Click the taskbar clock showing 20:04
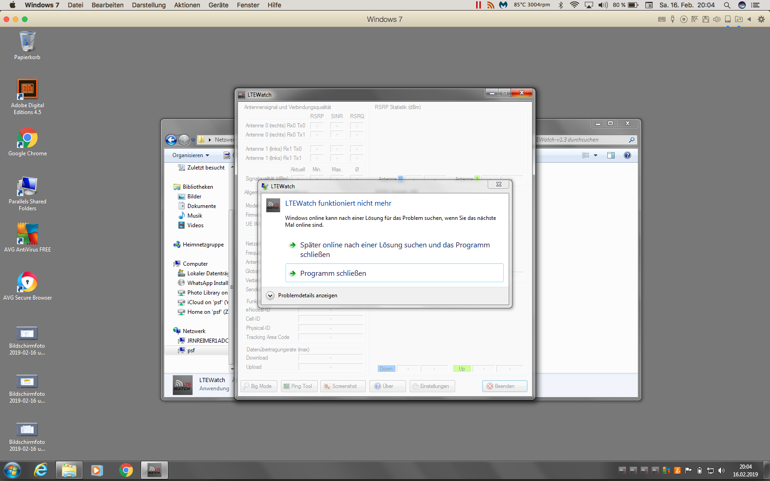The image size is (770, 481). 745,470
